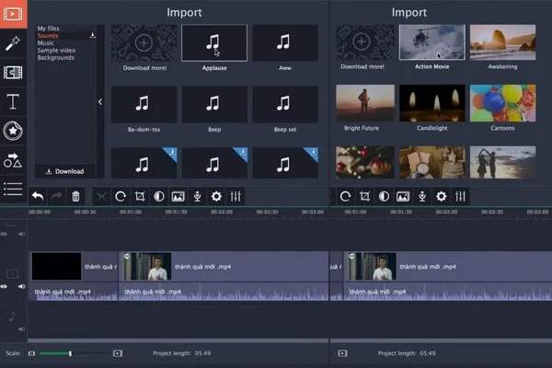552x368 pixels.
Task: Click the rotate icon in the right toolbar
Action: click(x=345, y=196)
